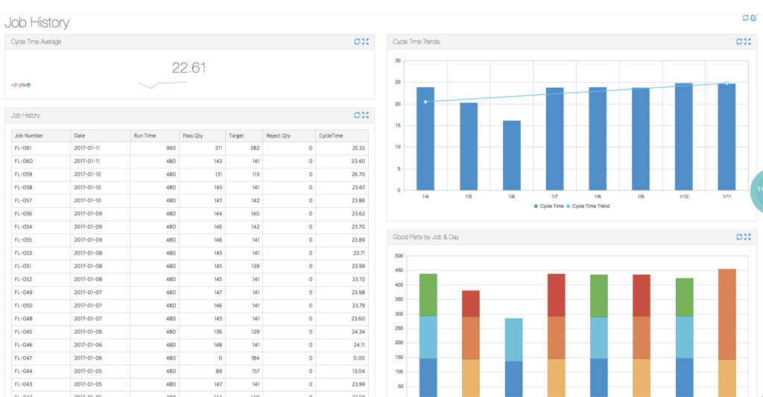Maximize the Job History table panel

(365, 115)
